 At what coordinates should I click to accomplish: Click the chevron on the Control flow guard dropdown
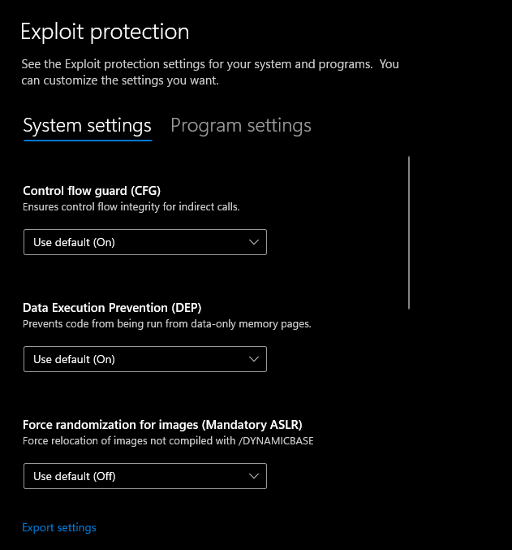[x=254, y=242]
